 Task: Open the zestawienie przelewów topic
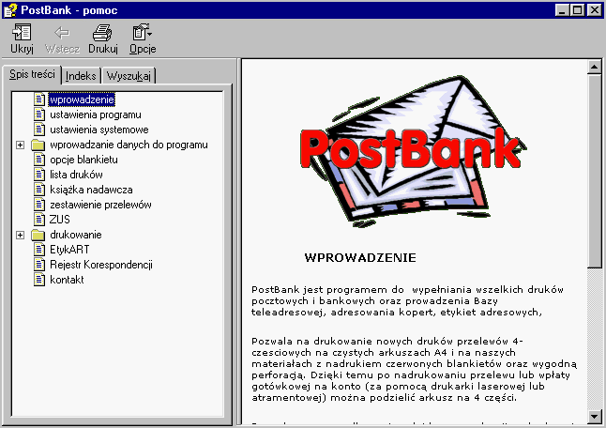coord(100,205)
